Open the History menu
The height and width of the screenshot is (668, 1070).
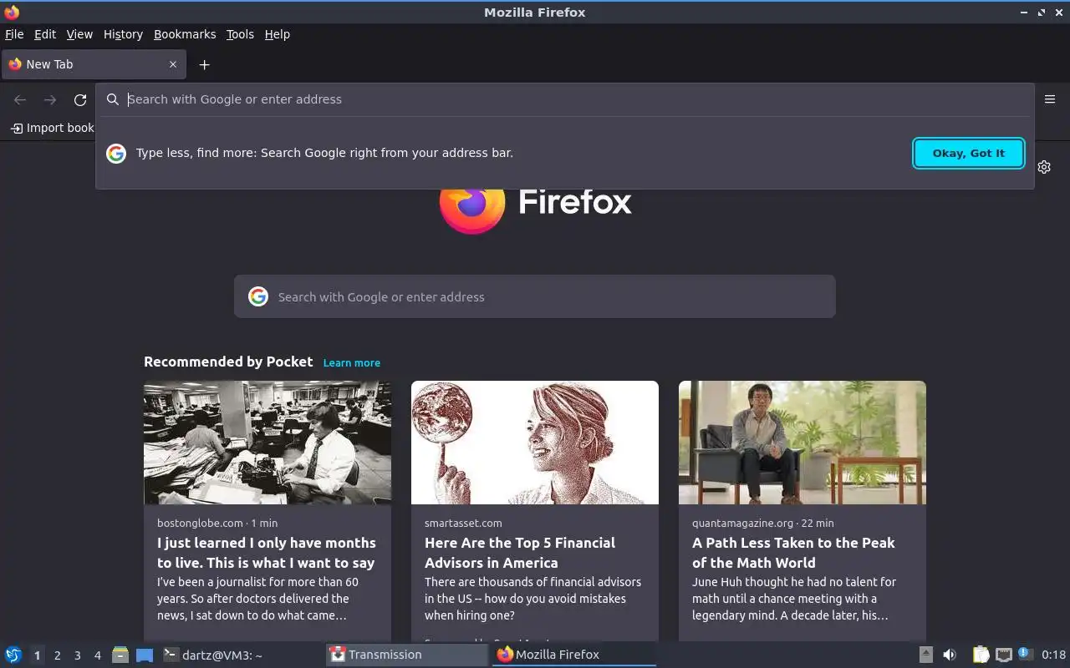pyautogui.click(x=123, y=34)
